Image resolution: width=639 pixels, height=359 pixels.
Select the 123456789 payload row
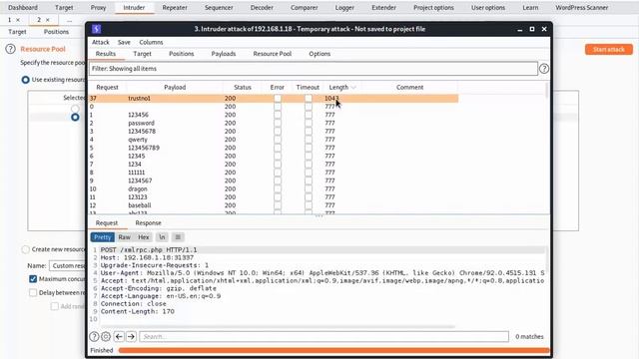click(274, 148)
